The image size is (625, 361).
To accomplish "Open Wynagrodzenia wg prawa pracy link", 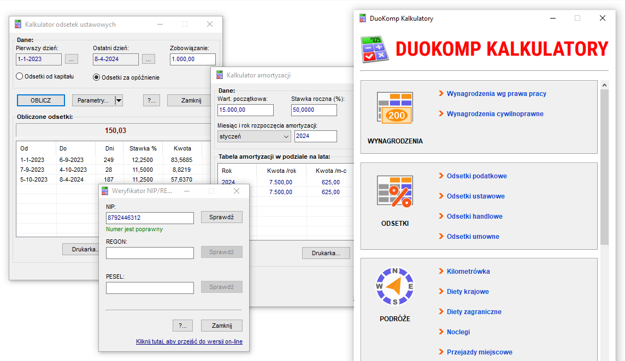I will [496, 94].
